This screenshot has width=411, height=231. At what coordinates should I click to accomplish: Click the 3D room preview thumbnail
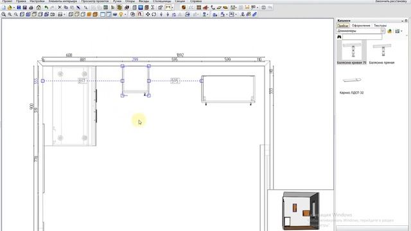pyautogui.click(x=301, y=210)
